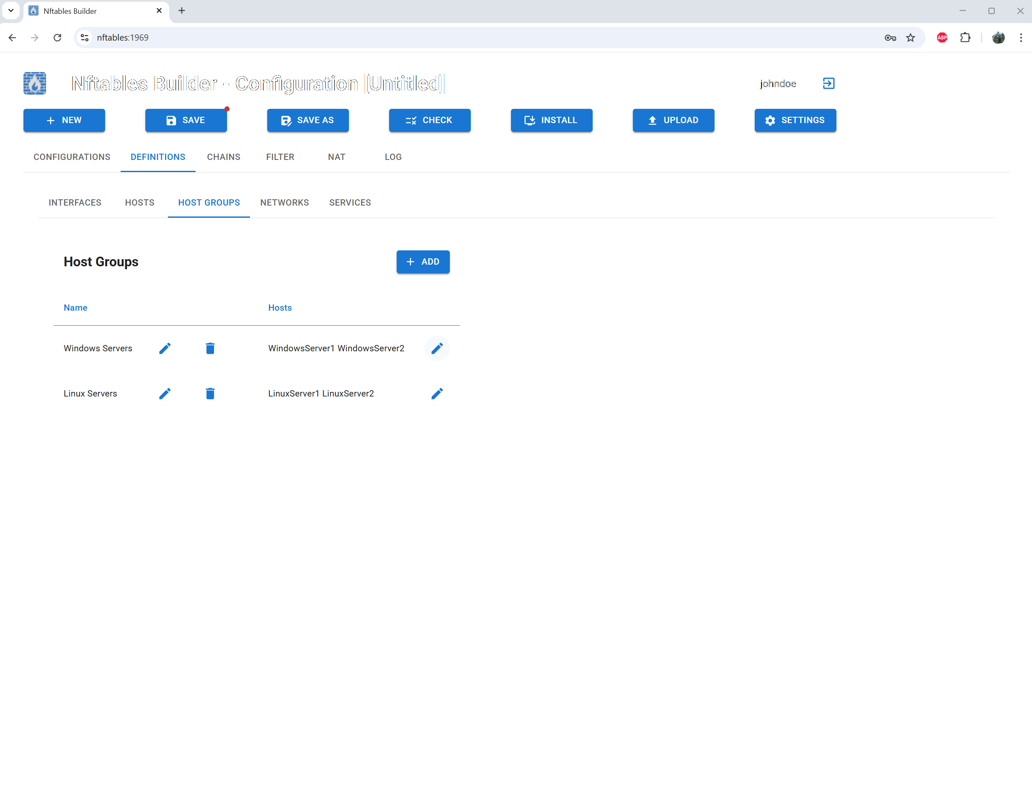This screenshot has width=1032, height=788.
Task: Edit hosts of Linux Servers group
Action: point(437,394)
